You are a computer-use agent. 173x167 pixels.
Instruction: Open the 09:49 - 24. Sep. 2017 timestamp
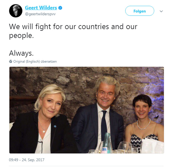click(27, 160)
